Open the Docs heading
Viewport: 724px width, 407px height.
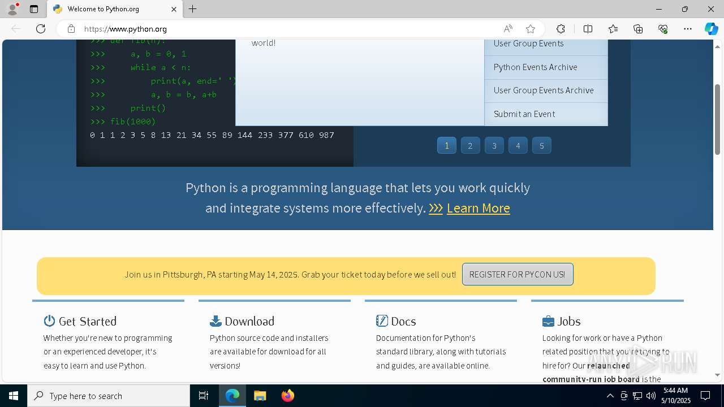403,321
